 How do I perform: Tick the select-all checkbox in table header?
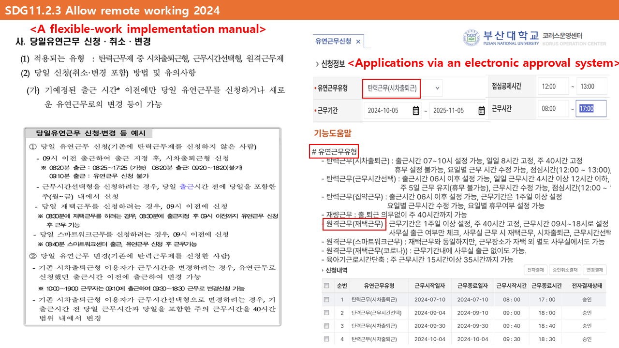[326, 286]
